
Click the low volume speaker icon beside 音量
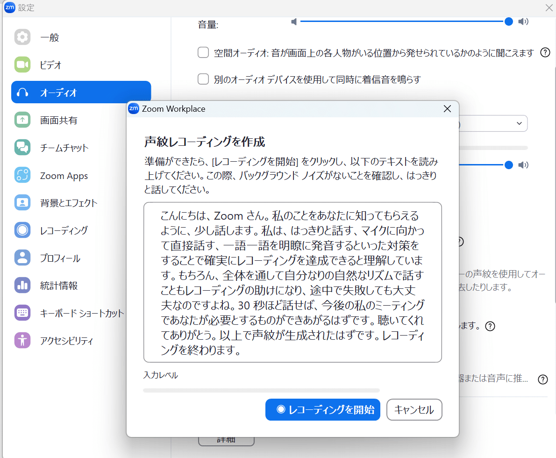[293, 21]
